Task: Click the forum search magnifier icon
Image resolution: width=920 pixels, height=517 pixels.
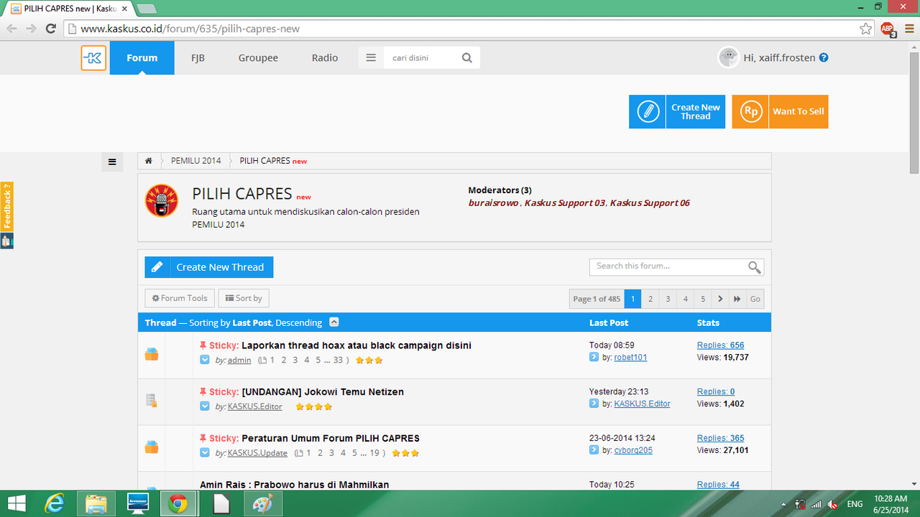Action: click(x=754, y=267)
